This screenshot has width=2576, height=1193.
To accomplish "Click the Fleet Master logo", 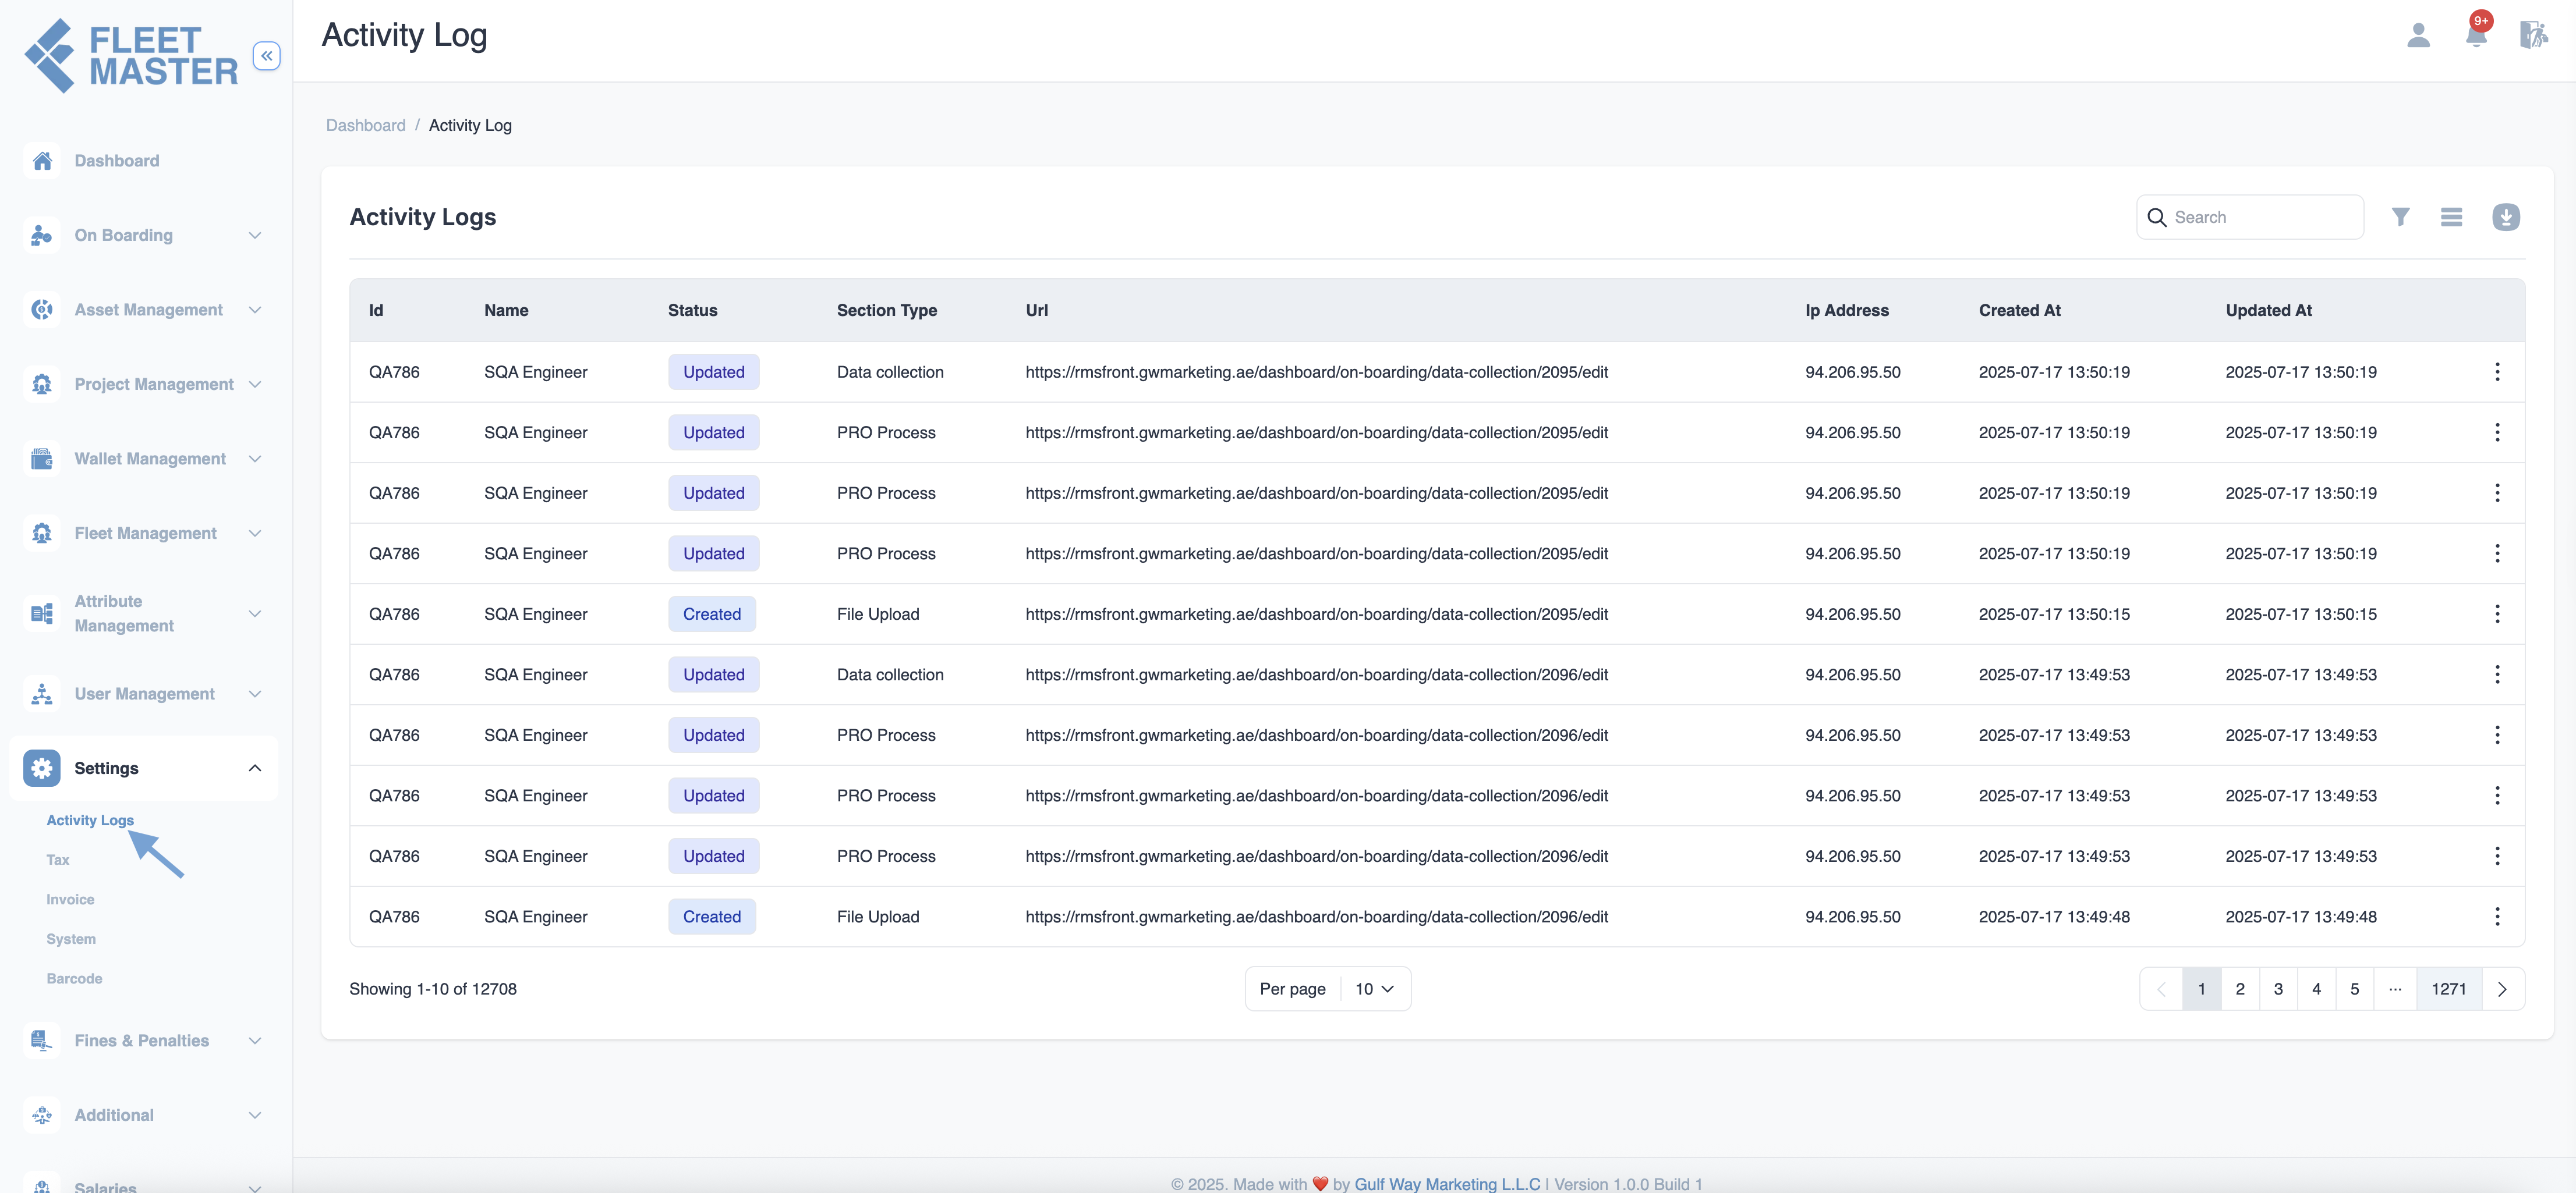I will coord(131,56).
